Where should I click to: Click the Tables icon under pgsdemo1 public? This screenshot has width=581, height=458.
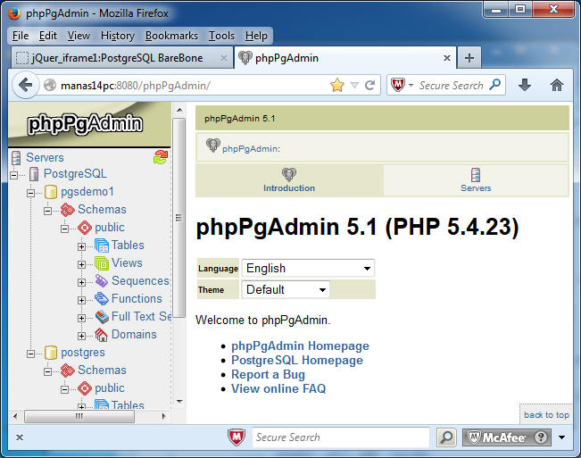[102, 246]
